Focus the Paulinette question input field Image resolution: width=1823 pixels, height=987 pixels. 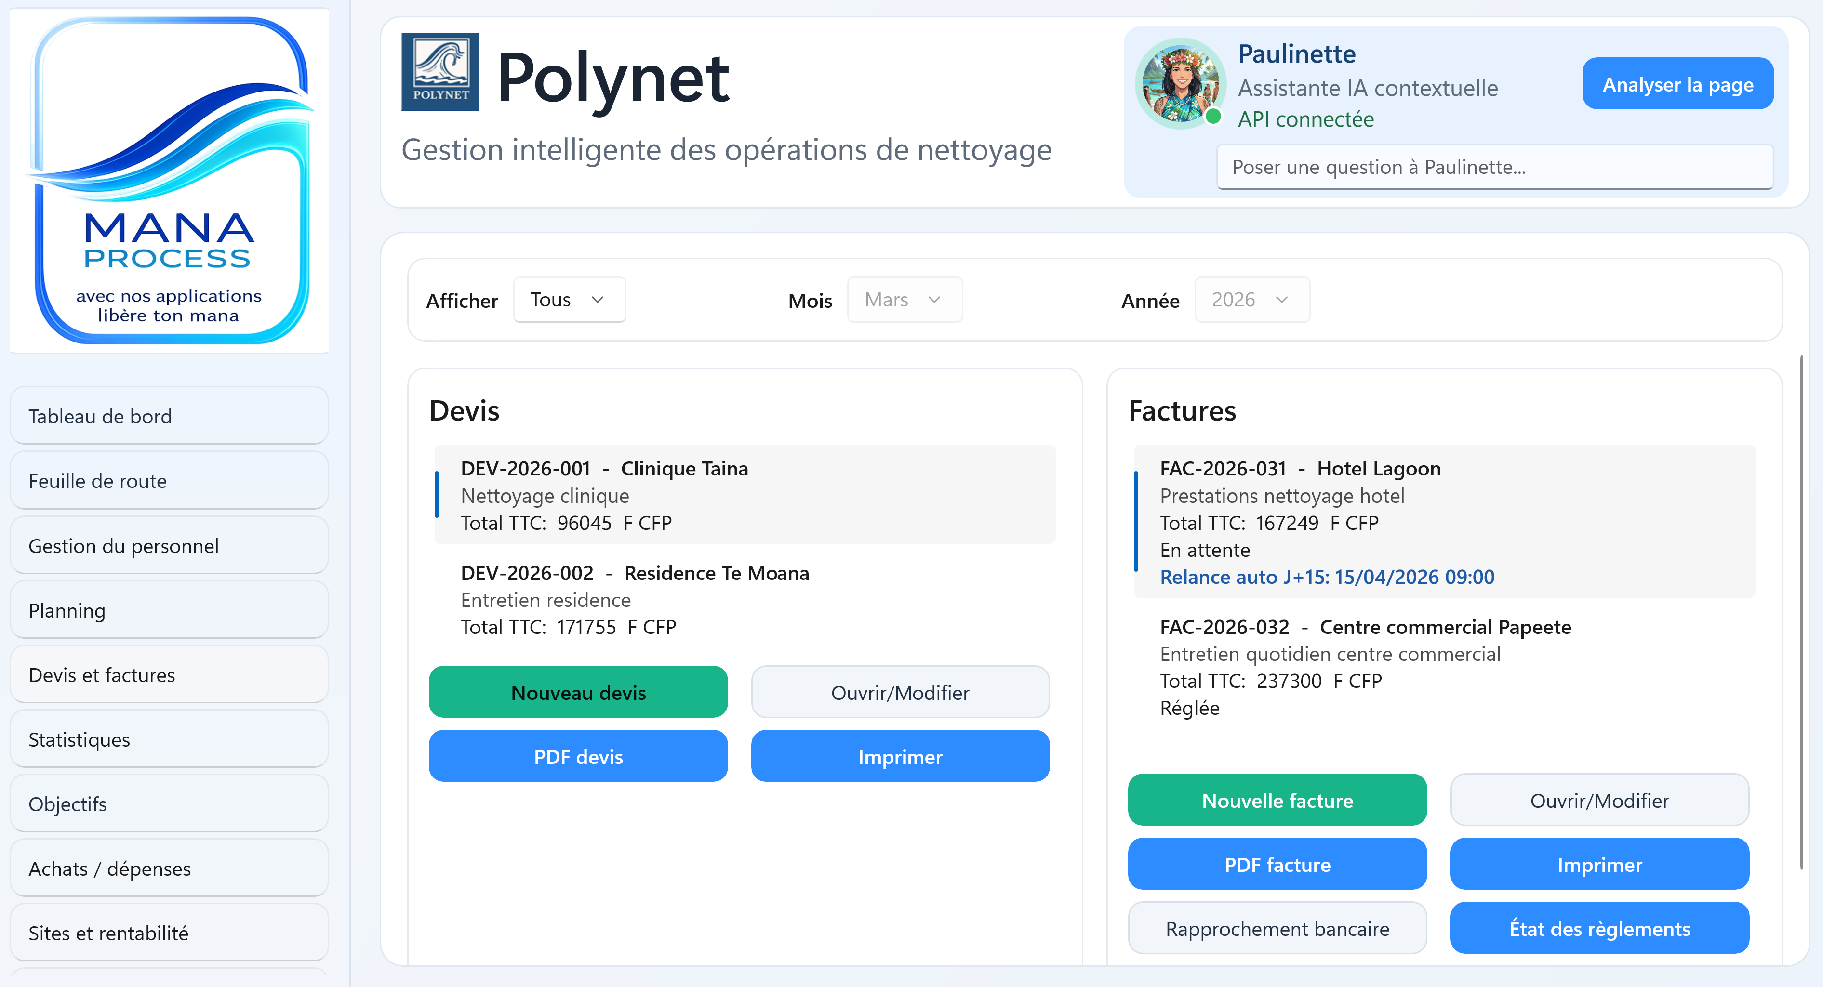pos(1494,168)
